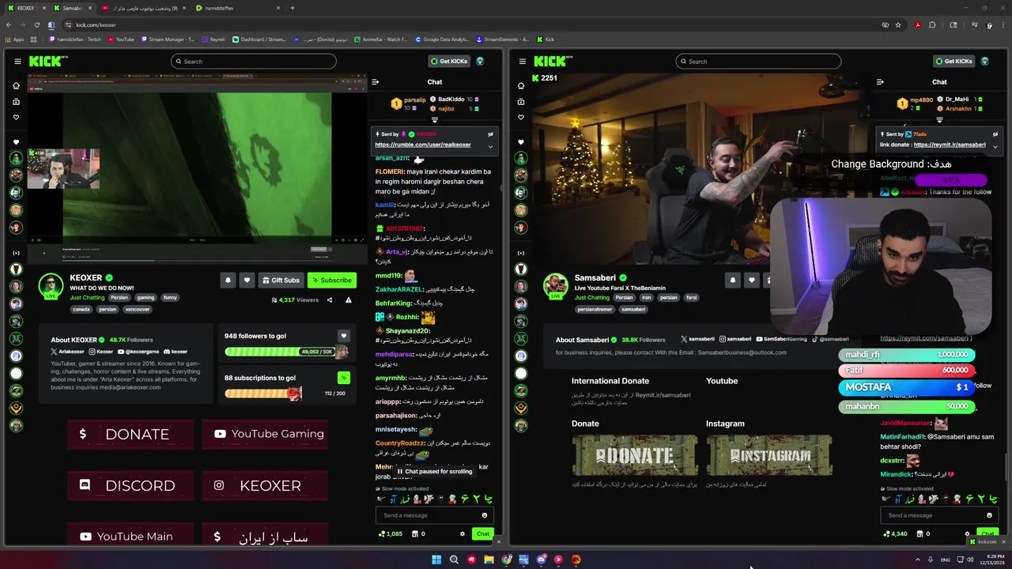Open Reymit bookmark
1012x569 pixels.
coord(213,39)
